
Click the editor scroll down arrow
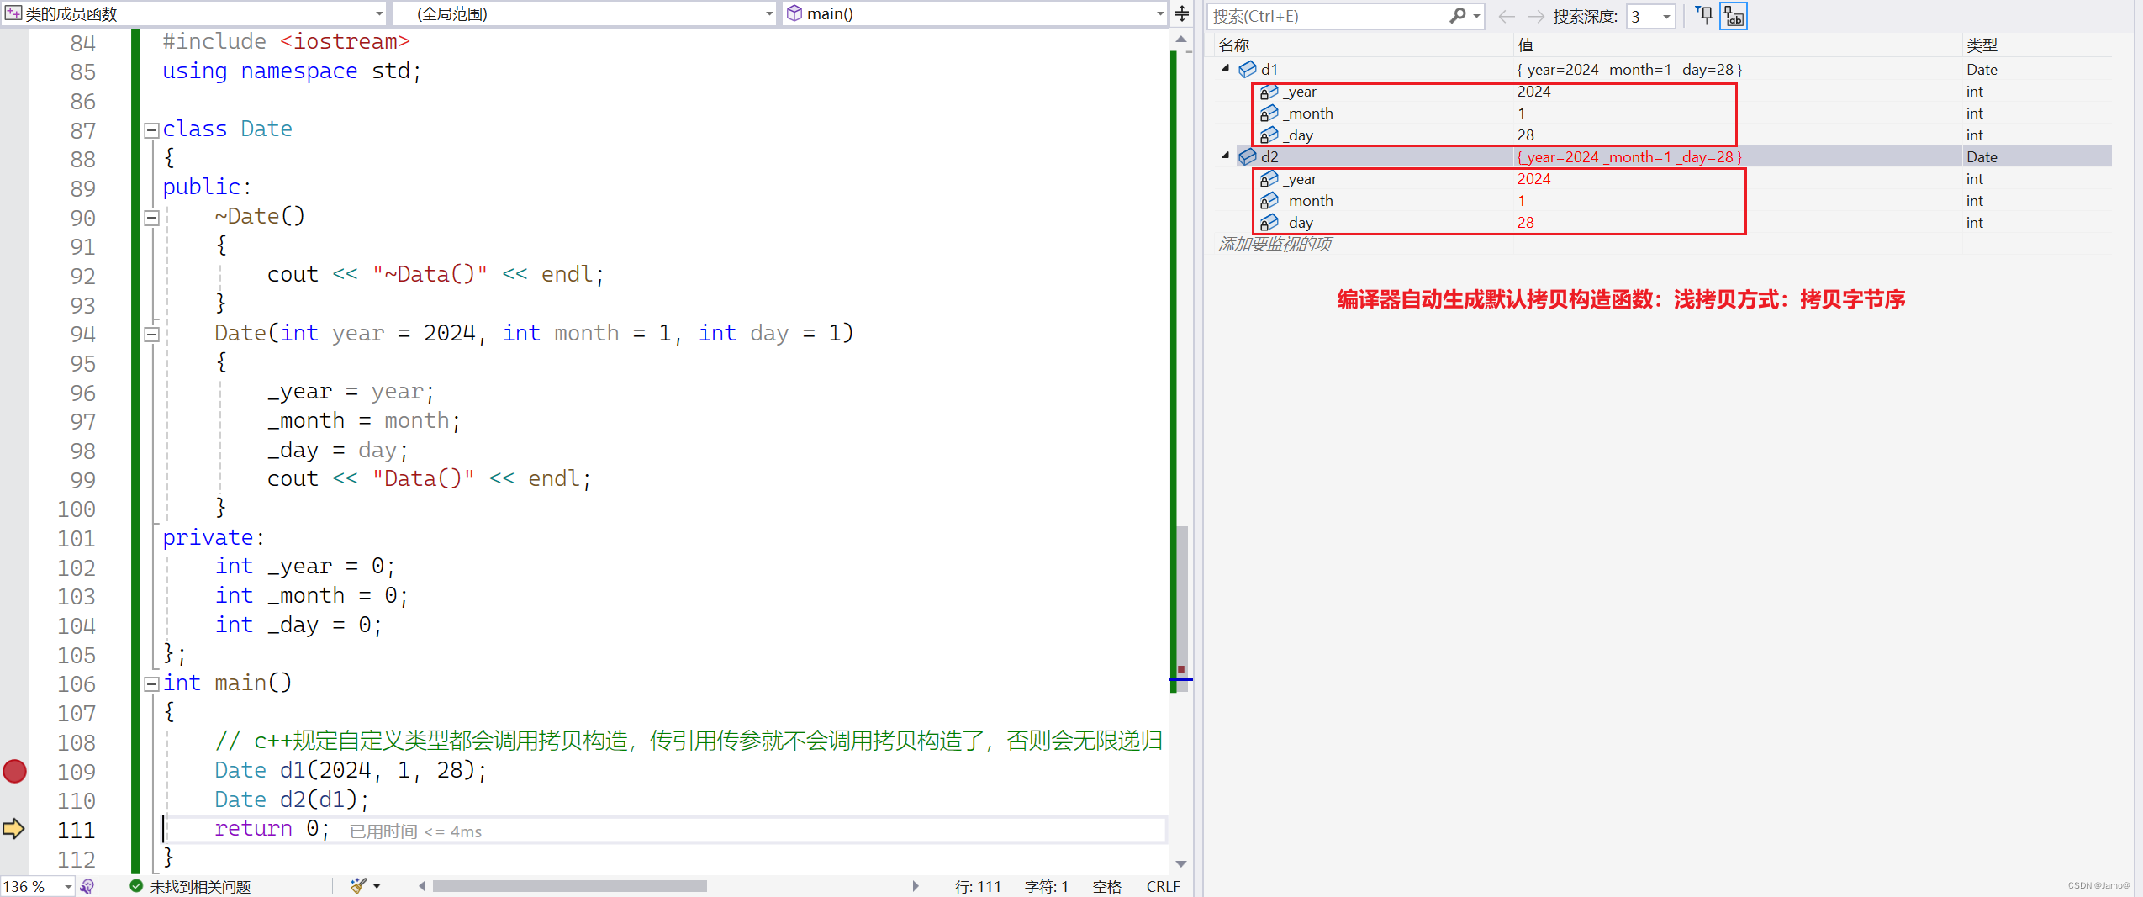1181,863
